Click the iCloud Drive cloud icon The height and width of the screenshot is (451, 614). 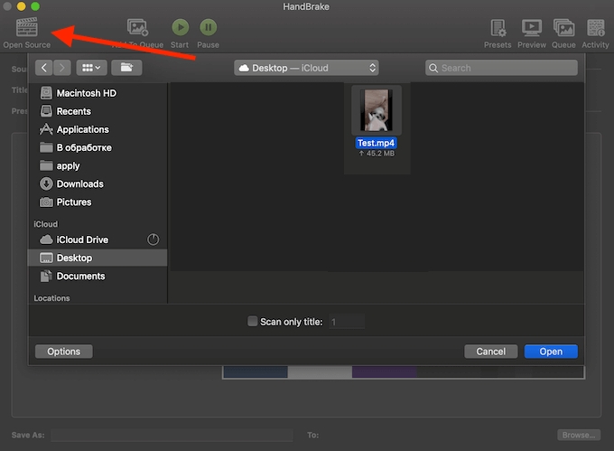[46, 240]
